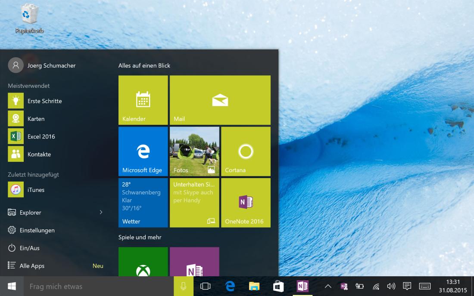Activate the Cortana microphone button
This screenshot has height=296, width=474.
pyautogui.click(x=184, y=287)
